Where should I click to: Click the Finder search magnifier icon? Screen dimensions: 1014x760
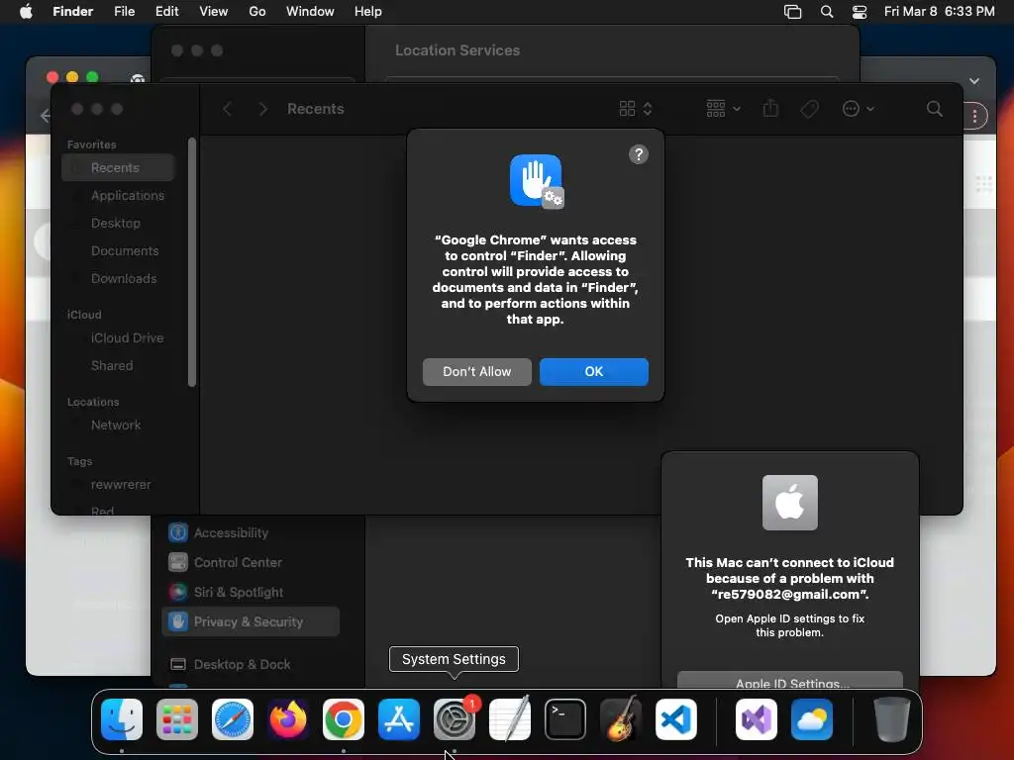(934, 109)
